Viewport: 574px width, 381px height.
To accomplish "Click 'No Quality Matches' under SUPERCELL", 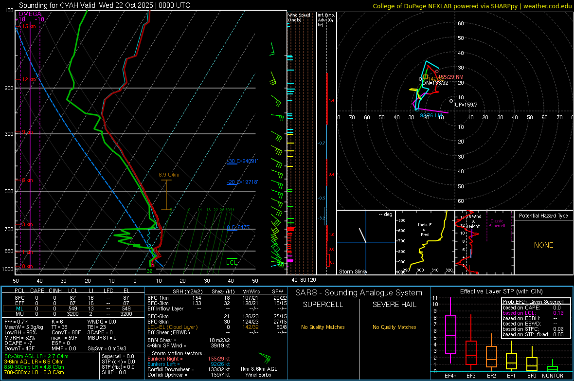I will tap(323, 327).
